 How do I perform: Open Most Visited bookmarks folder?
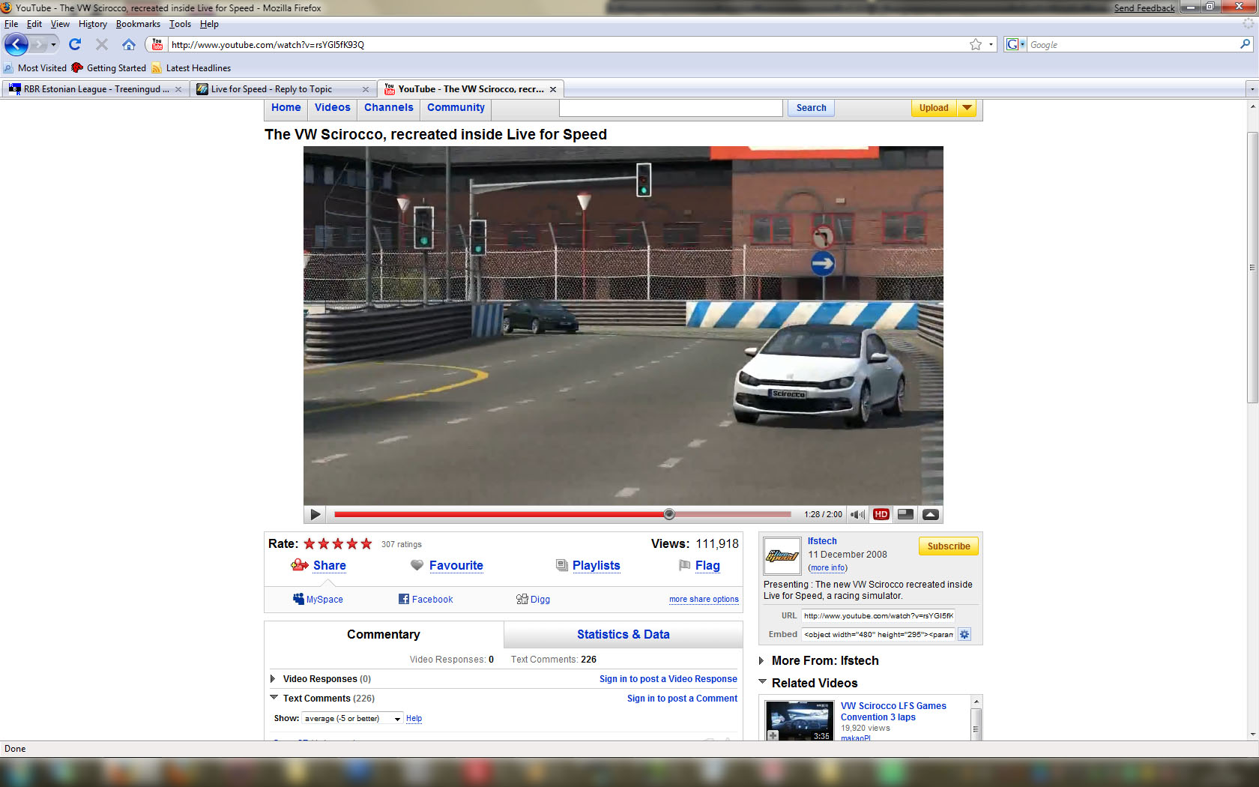[35, 67]
